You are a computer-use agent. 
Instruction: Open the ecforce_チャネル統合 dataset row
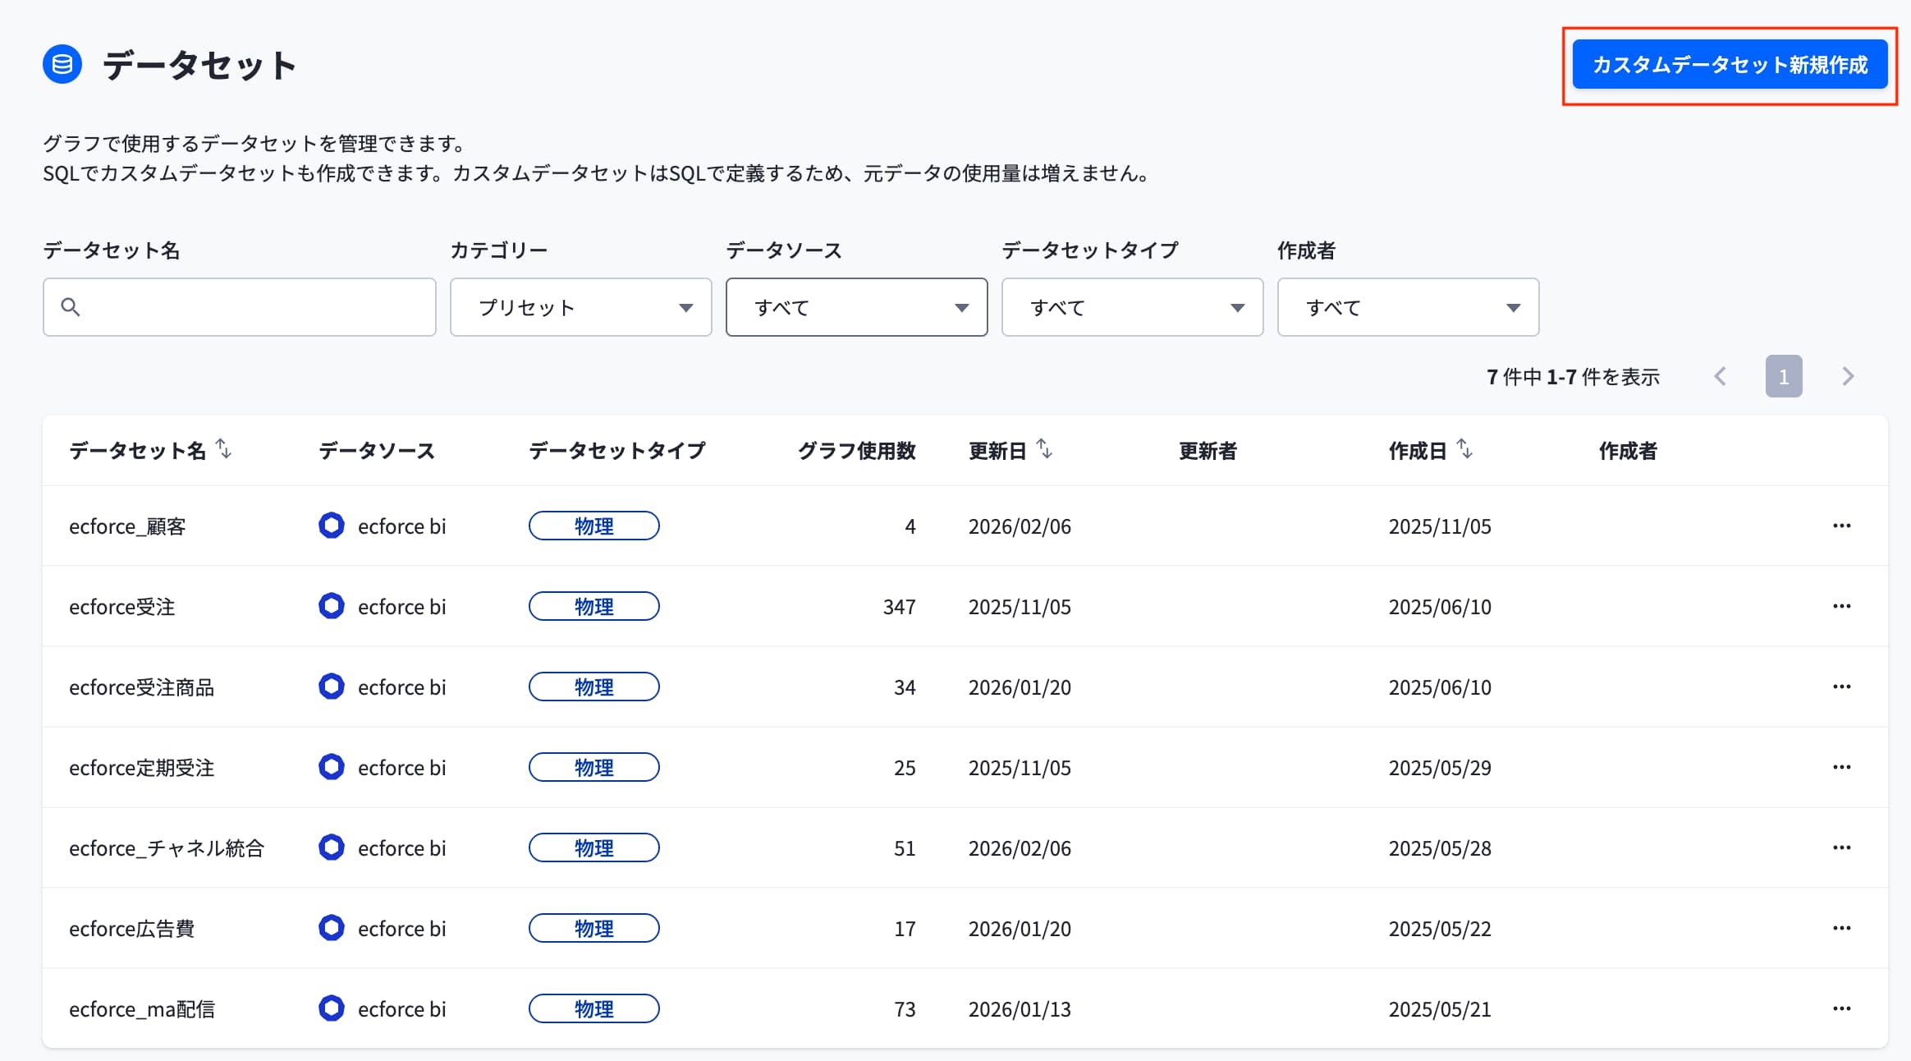[965, 847]
